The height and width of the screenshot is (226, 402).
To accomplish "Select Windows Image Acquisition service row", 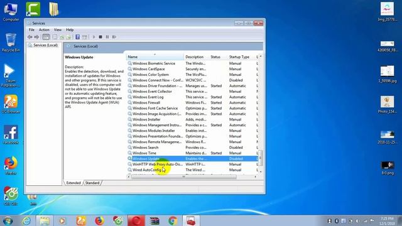I will click(x=192, y=114).
